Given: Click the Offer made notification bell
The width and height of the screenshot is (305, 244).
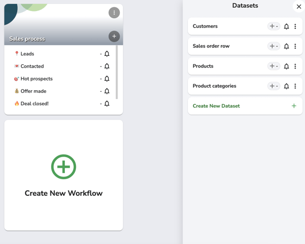Looking at the screenshot, I should click(x=107, y=91).
